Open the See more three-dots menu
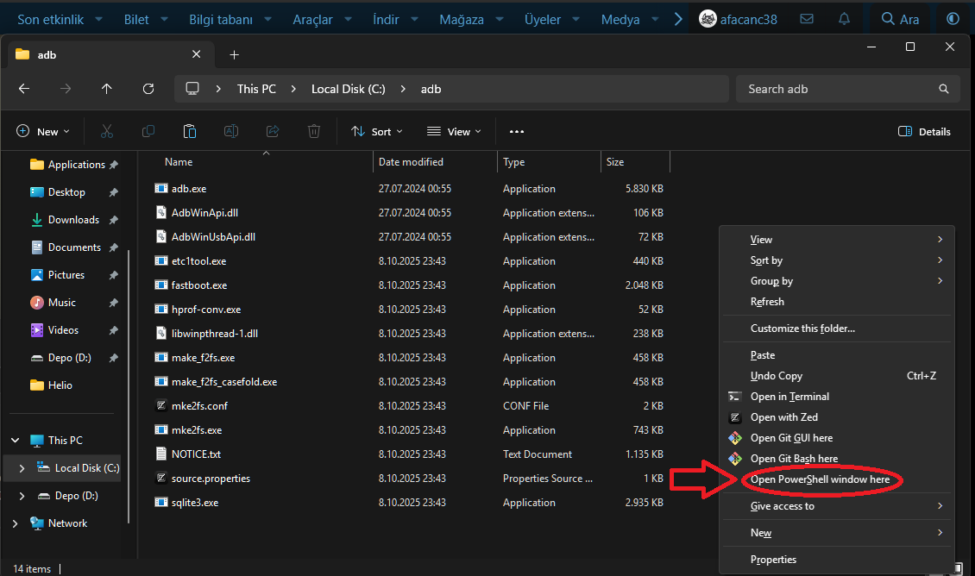Screen dimensions: 975x576 pyautogui.click(x=516, y=132)
